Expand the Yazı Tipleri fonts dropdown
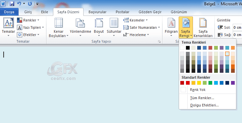 pos(30,27)
